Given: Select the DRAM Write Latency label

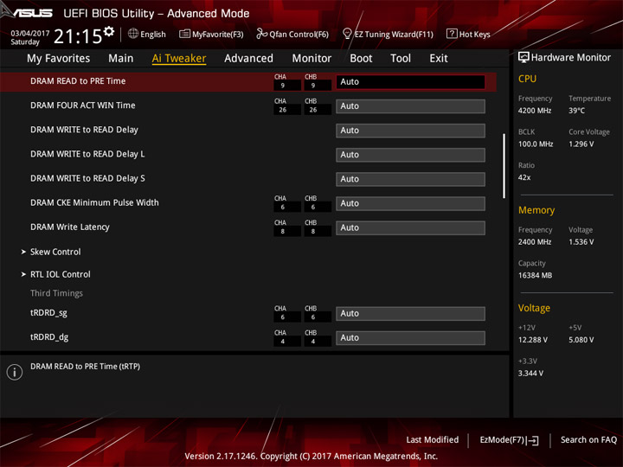Looking at the screenshot, I should pyautogui.click(x=70, y=227).
